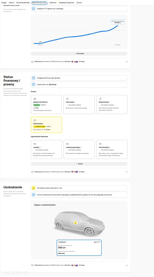The height and width of the screenshot is (277, 154).
Task: Click the last known mileage label on chart
Action: [x=118, y=22]
